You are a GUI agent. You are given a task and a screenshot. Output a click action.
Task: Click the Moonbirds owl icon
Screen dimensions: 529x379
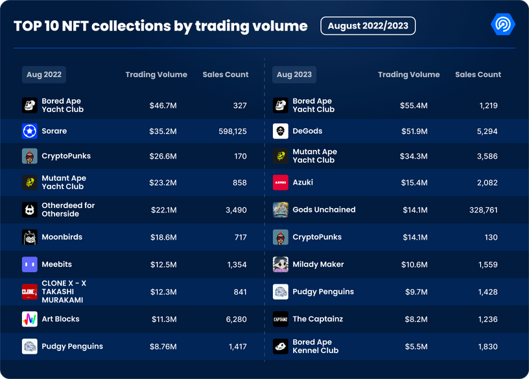(x=30, y=237)
